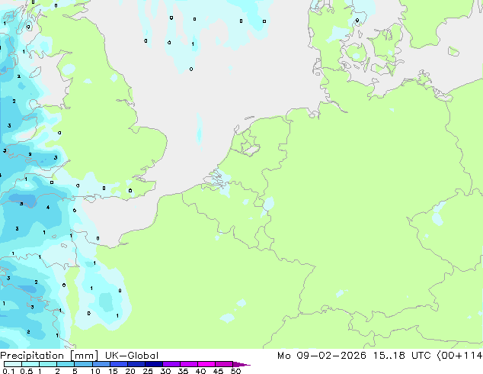Screen dimensions: 483x374
Task: Click the '40' legend scale label
Action: click(x=200, y=371)
